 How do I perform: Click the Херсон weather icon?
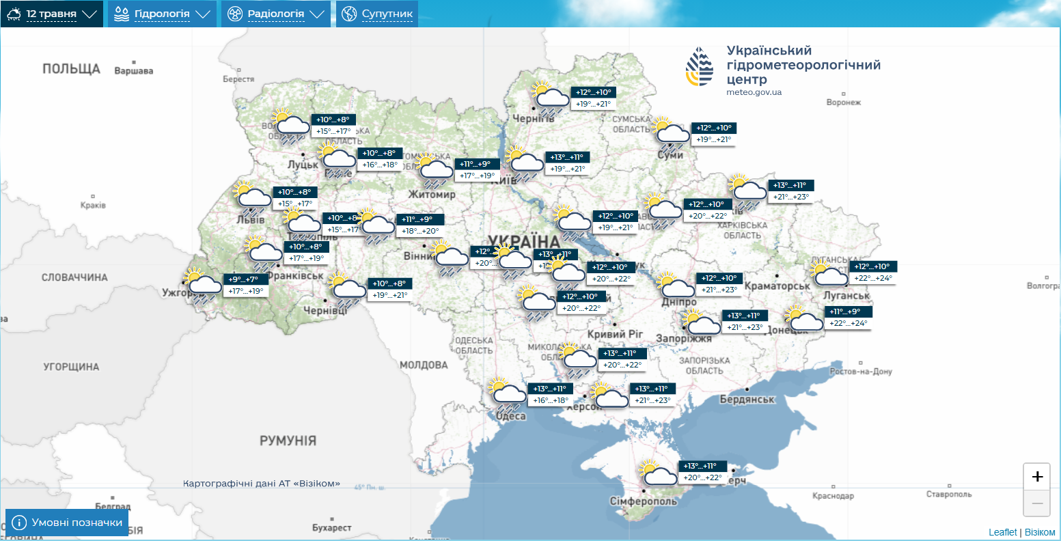(608, 396)
